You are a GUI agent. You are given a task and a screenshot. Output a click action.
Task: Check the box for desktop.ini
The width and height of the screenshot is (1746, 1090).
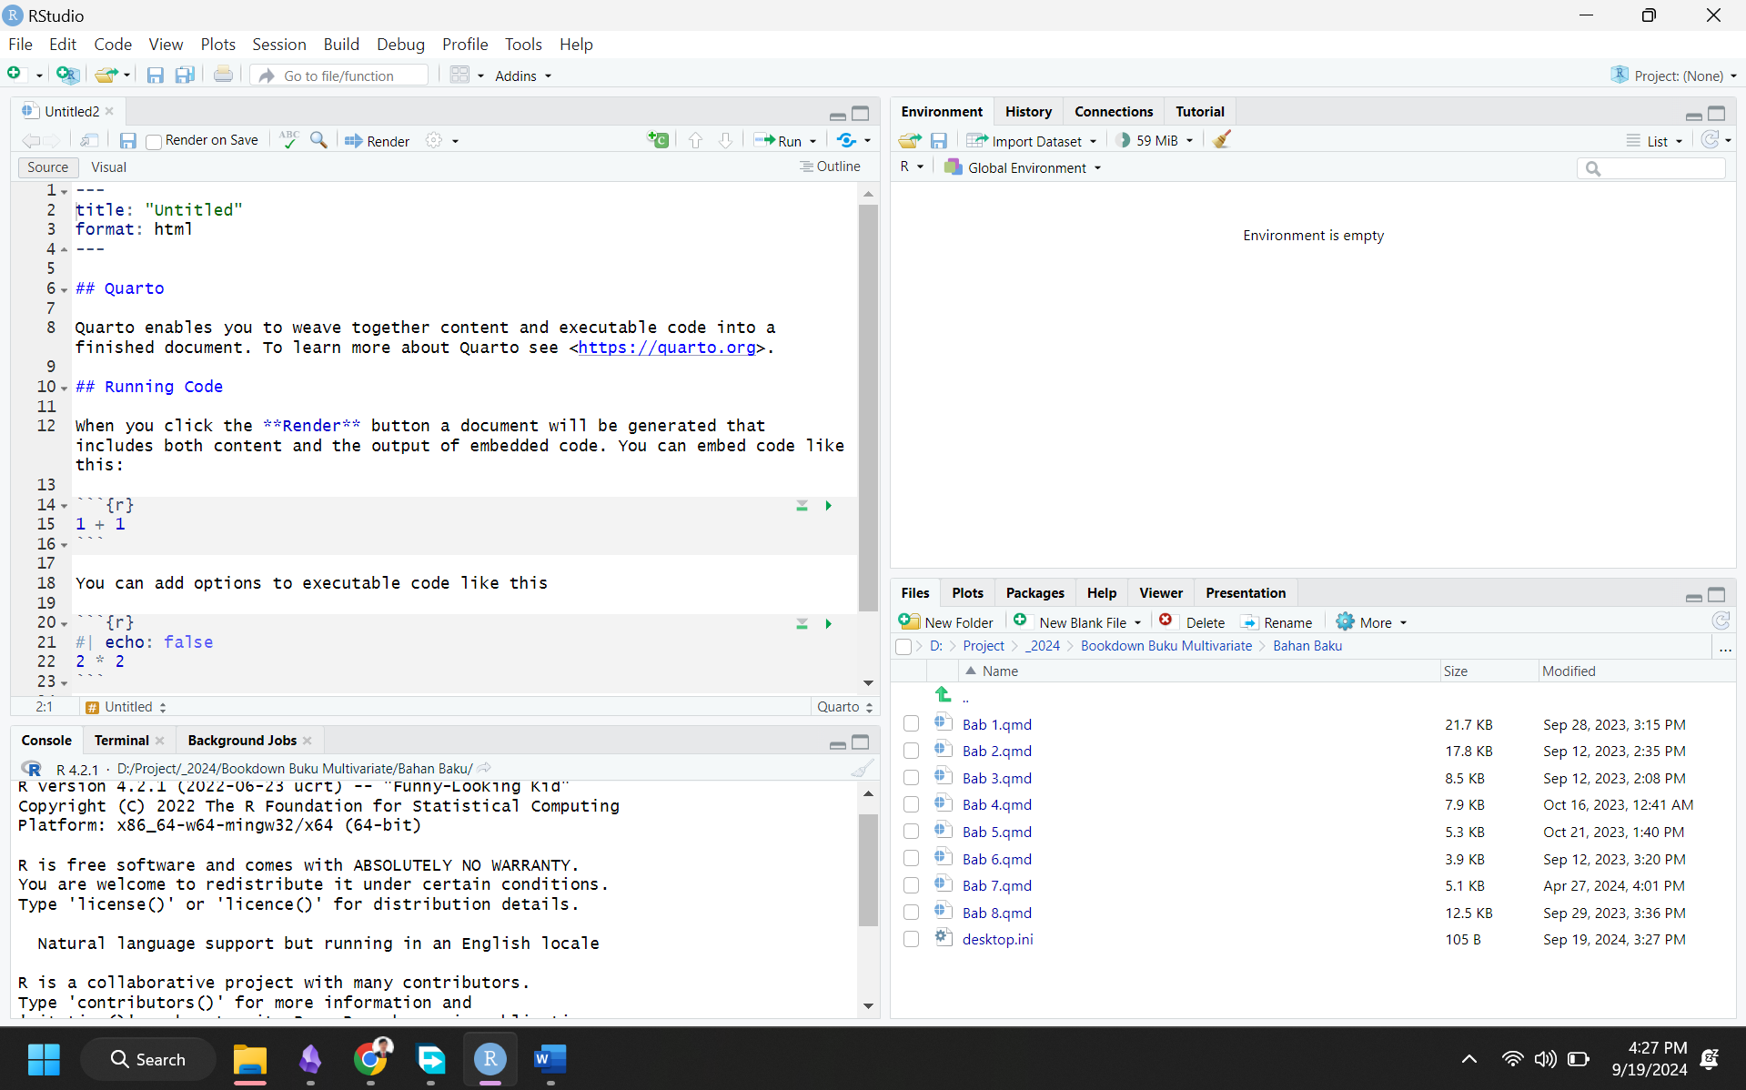pos(911,939)
